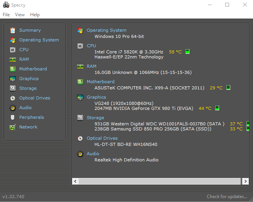Image resolution: width=253 pixels, height=202 pixels.
Task: Click the CPU chip icon in sidebar
Action: tap(13, 50)
